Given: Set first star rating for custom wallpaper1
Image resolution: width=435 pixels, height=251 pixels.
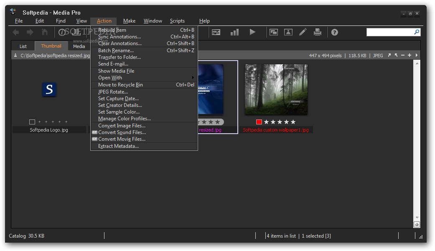Looking at the screenshot, I should click(x=266, y=122).
